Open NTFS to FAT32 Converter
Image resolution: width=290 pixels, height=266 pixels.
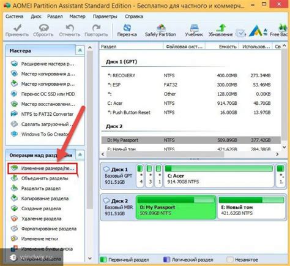coord(42,114)
